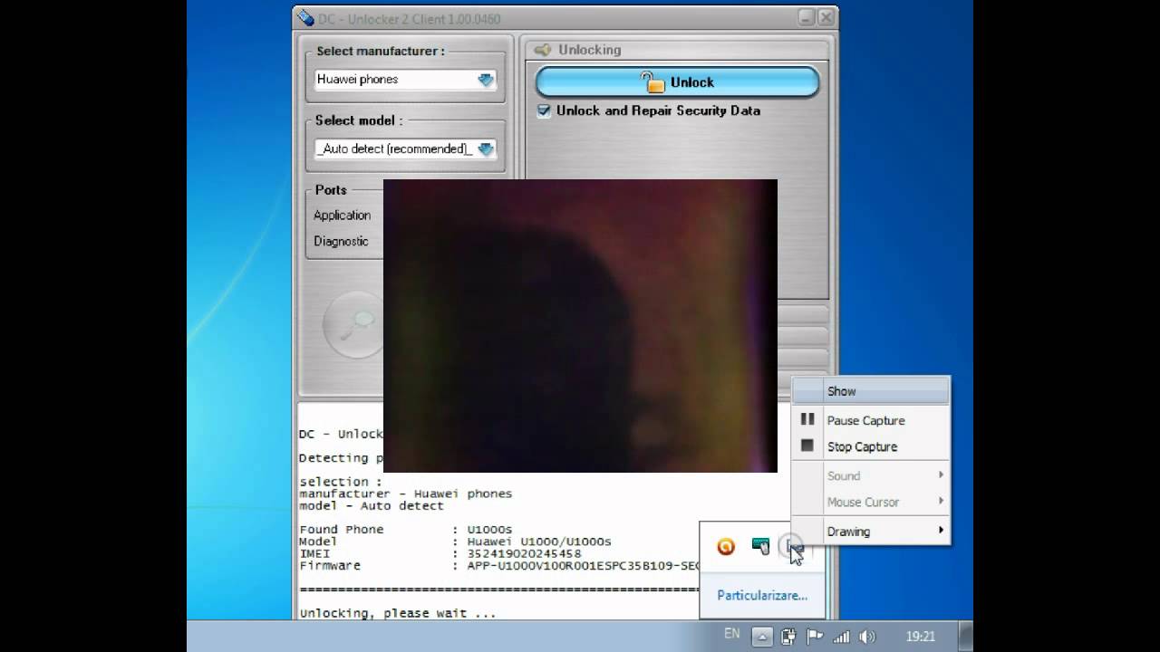Image resolution: width=1160 pixels, height=652 pixels.
Task: Choose Pause Capture in the context menu
Action: click(x=871, y=420)
